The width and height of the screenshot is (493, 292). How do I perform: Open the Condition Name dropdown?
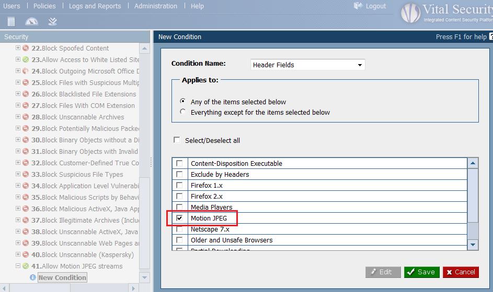(360, 65)
